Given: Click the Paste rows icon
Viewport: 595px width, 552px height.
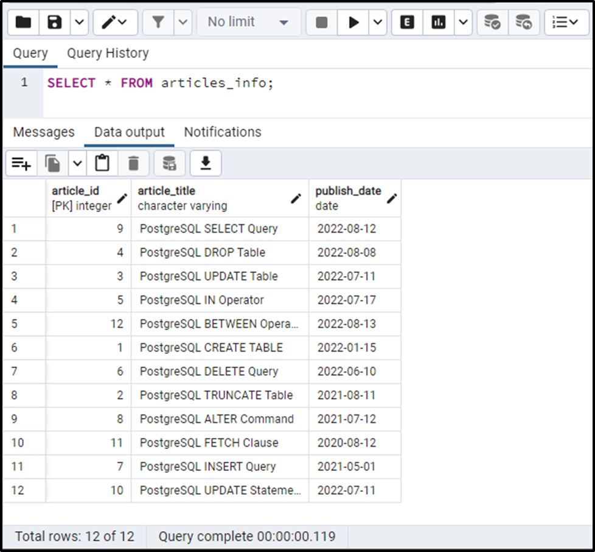Looking at the screenshot, I should (102, 163).
